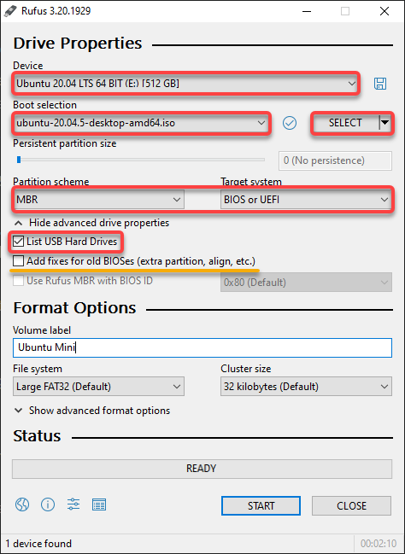Toggle Use Rufus MBR with BIOS ID
Image resolution: width=405 pixels, height=554 pixels.
click(18, 281)
